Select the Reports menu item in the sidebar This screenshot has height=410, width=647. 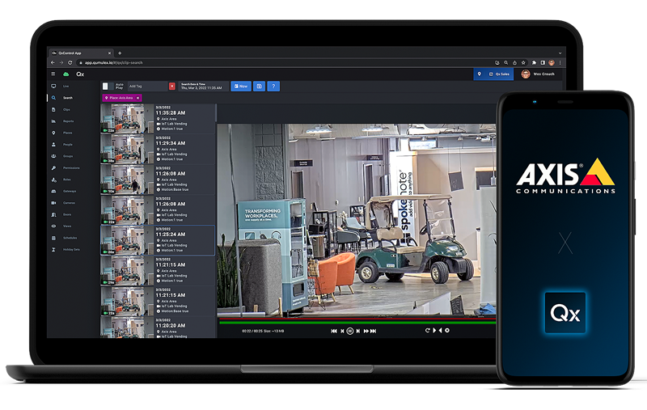68,120
